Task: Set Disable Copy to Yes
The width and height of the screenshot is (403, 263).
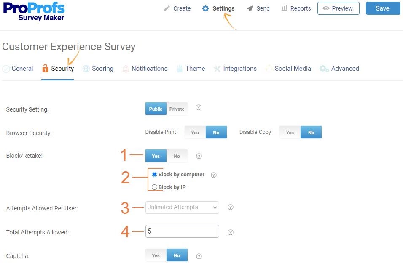Action: coord(290,133)
